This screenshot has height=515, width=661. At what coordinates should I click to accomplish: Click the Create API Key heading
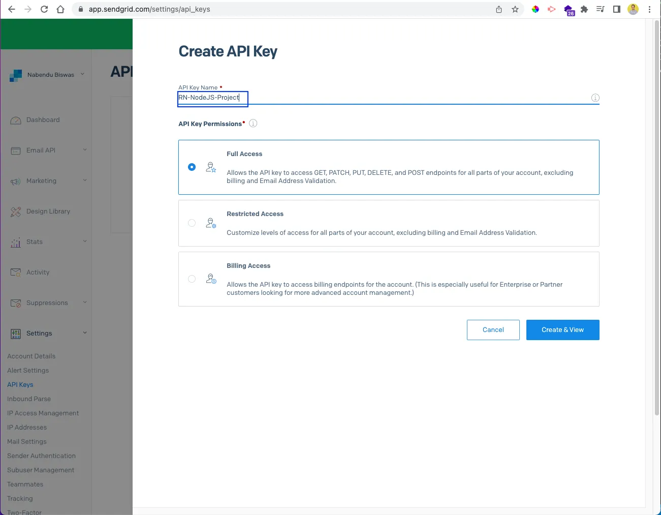(228, 51)
